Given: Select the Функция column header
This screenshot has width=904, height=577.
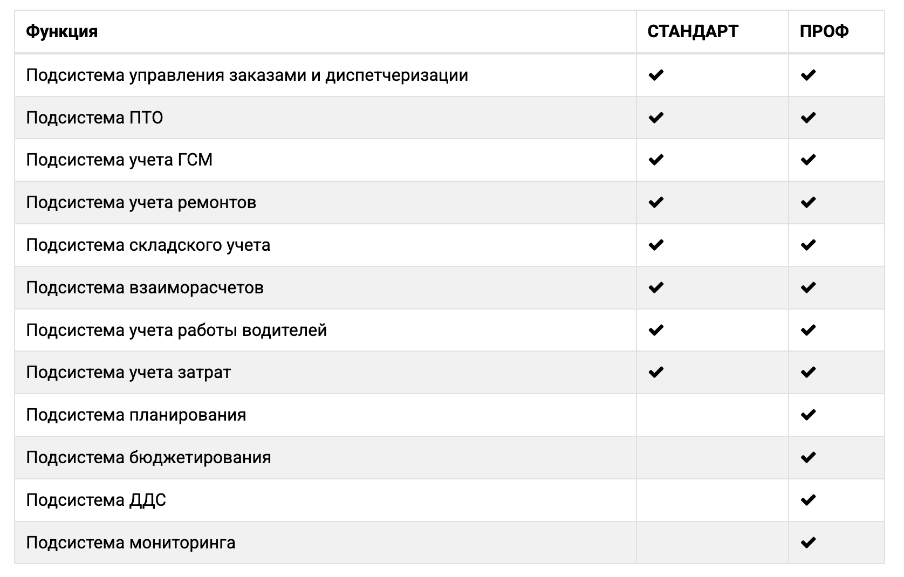Looking at the screenshot, I should pos(62,32).
